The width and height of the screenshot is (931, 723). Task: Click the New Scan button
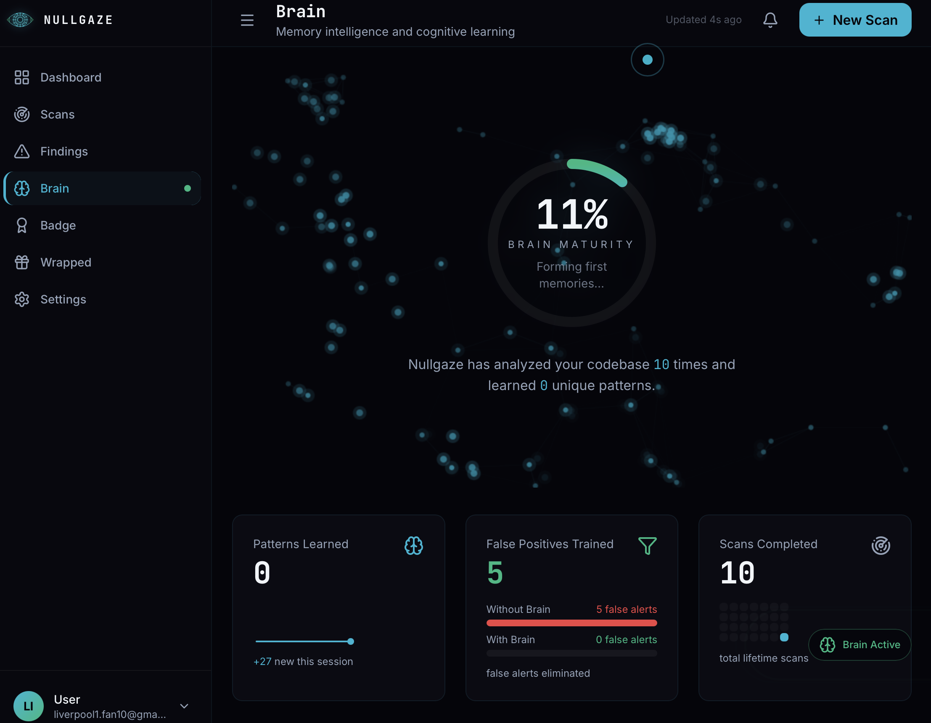click(x=855, y=20)
